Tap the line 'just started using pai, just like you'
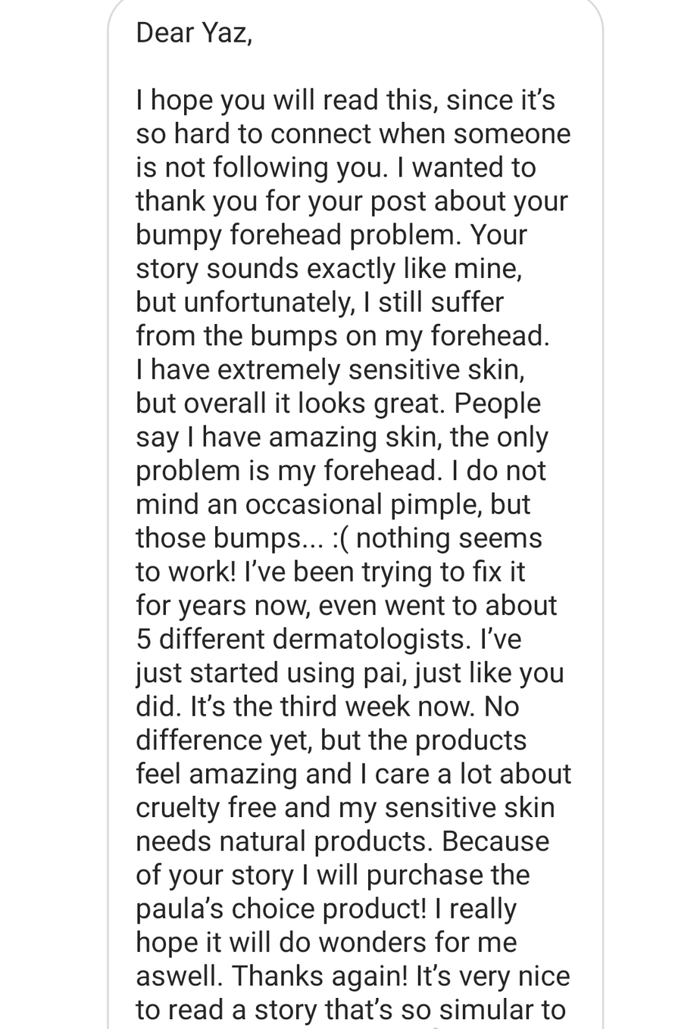This screenshot has width=700, height=1029. [x=350, y=673]
